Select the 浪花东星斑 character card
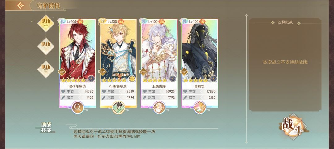 [x=78, y=63]
